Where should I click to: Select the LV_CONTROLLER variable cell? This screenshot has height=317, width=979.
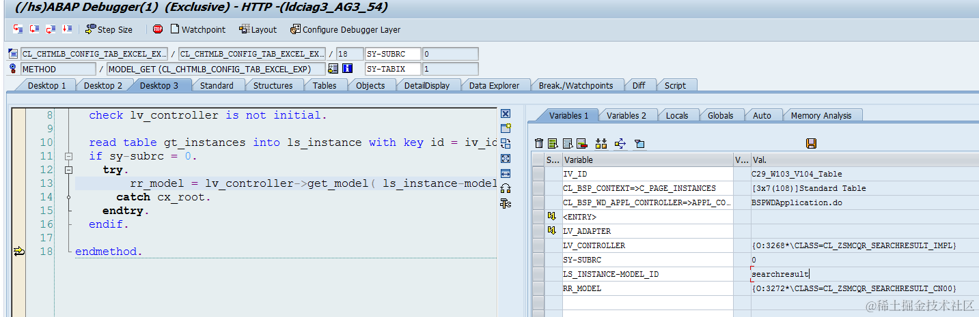point(647,245)
